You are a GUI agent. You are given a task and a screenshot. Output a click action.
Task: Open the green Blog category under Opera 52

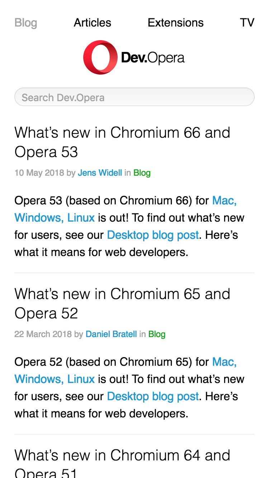(x=157, y=334)
